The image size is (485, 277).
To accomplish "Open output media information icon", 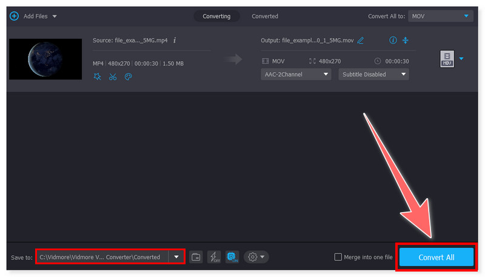I will pyautogui.click(x=393, y=41).
